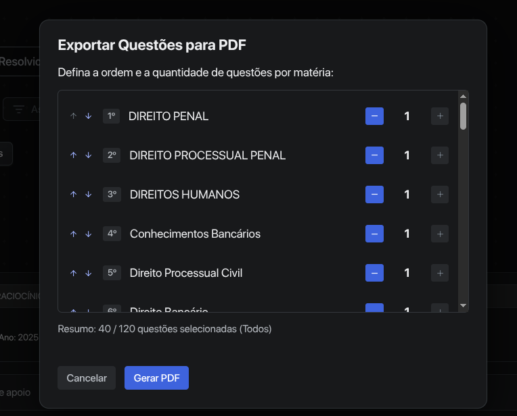Decrease question count for DIREITO PENAL
The width and height of the screenshot is (517, 416).
point(374,116)
